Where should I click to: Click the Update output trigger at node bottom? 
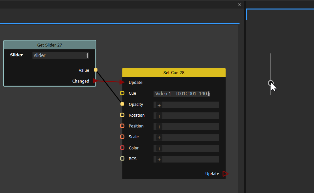[225, 174]
